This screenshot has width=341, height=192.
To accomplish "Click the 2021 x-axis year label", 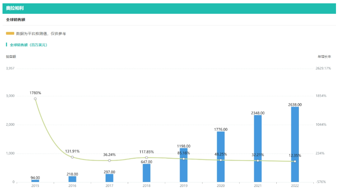I will (x=258, y=186).
